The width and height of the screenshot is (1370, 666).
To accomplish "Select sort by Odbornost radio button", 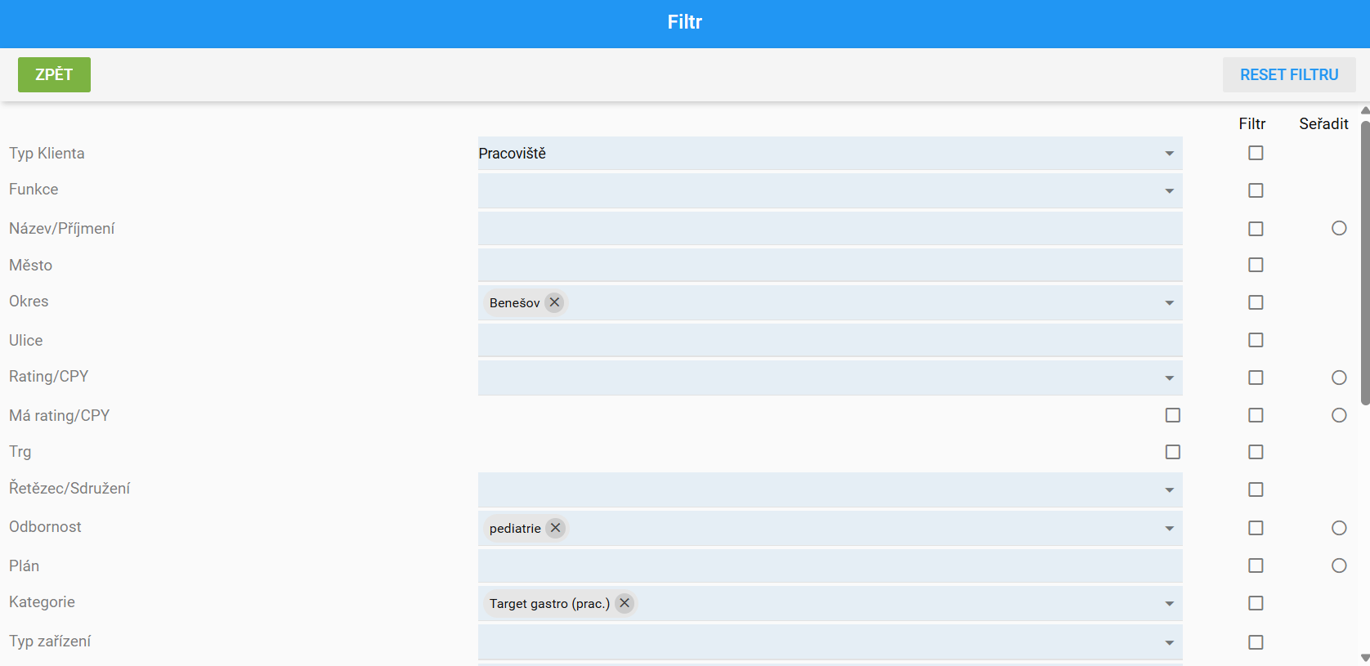I will tap(1338, 528).
